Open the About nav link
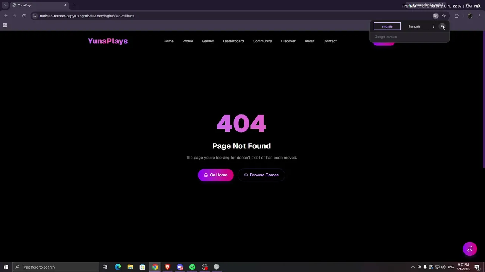 point(309,41)
